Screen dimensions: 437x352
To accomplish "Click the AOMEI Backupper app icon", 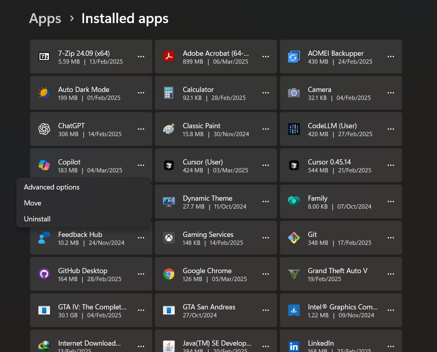I will pos(294,57).
